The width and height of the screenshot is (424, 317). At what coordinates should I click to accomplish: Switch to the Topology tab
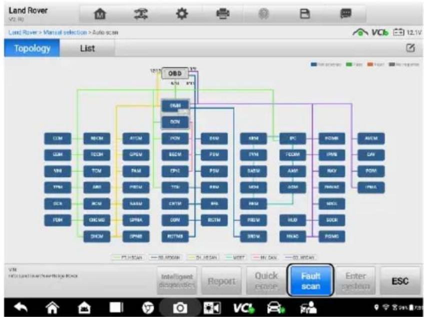click(x=32, y=48)
